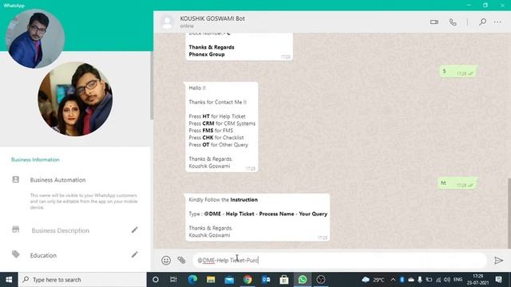Click the sent message "5"
This screenshot has width=511, height=287.
(x=458, y=72)
